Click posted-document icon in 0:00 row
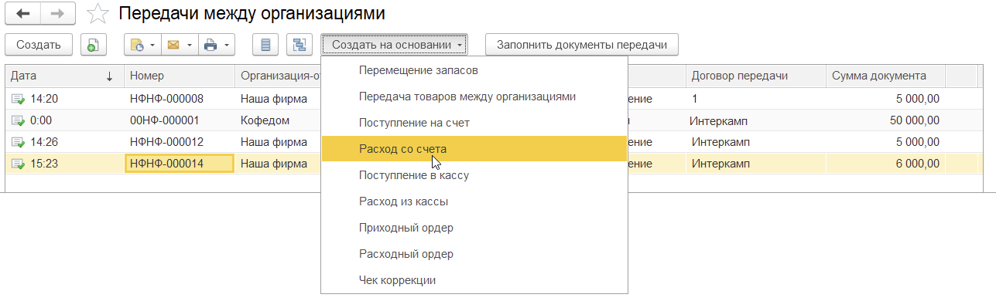Viewport: 996px width, 308px height. pos(18,120)
